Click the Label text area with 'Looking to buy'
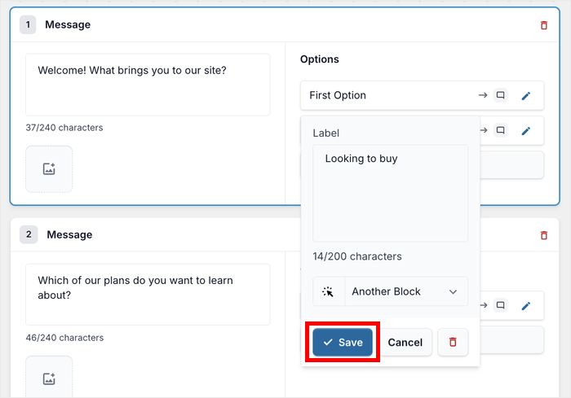The width and height of the screenshot is (571, 398). click(390, 193)
